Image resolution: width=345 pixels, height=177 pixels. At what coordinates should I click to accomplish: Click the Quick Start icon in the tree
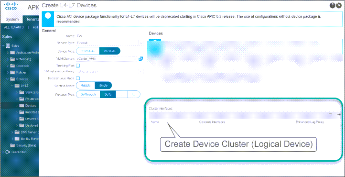coord(8,152)
